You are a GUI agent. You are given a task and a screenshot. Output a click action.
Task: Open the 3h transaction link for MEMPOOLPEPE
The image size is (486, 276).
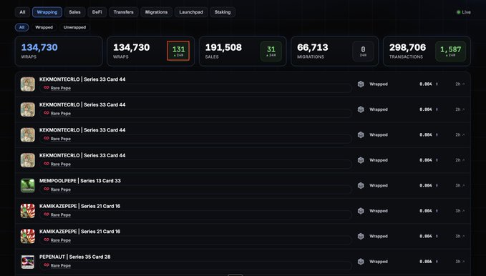coord(460,185)
